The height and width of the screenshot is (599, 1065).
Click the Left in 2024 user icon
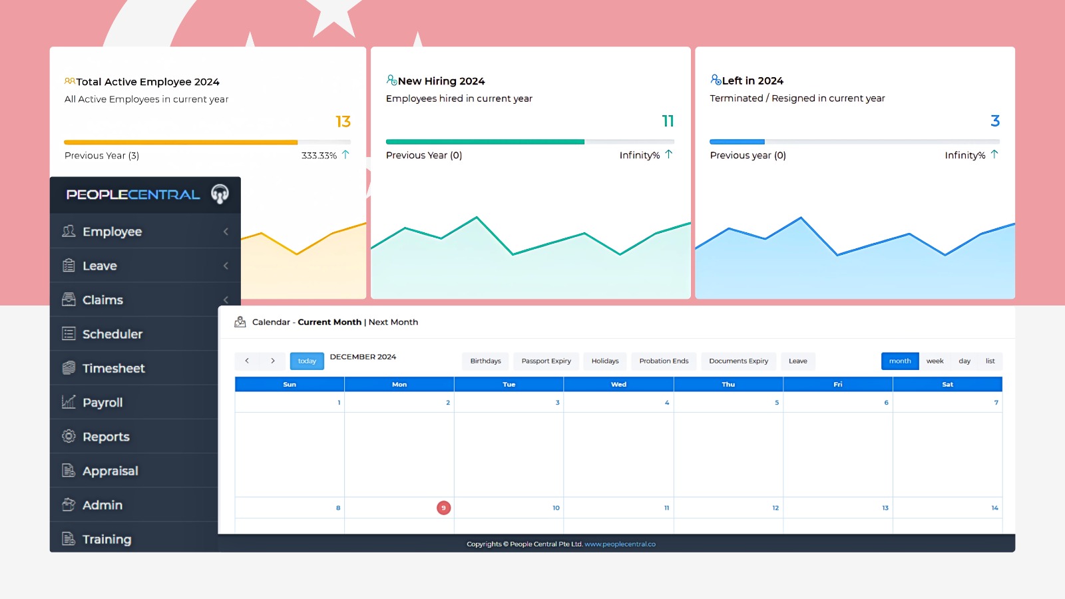[716, 79]
